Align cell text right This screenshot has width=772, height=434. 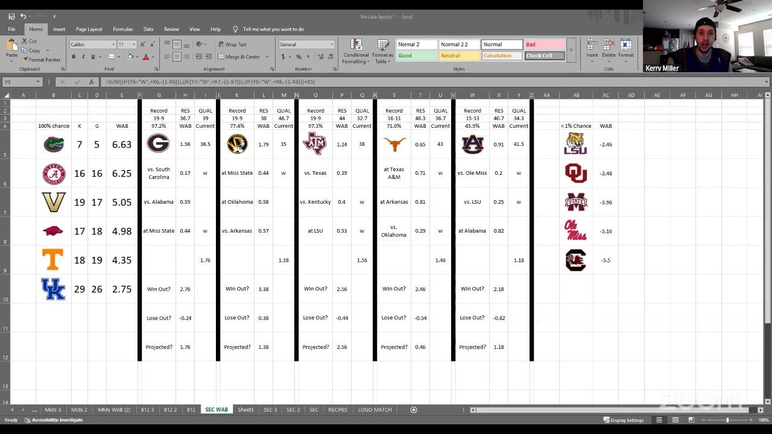(186, 57)
